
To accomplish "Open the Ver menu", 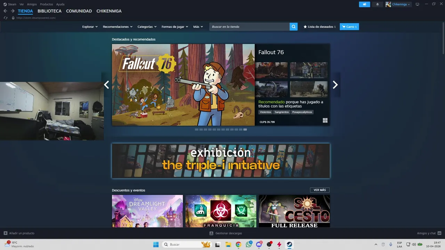I will click(x=22, y=5).
